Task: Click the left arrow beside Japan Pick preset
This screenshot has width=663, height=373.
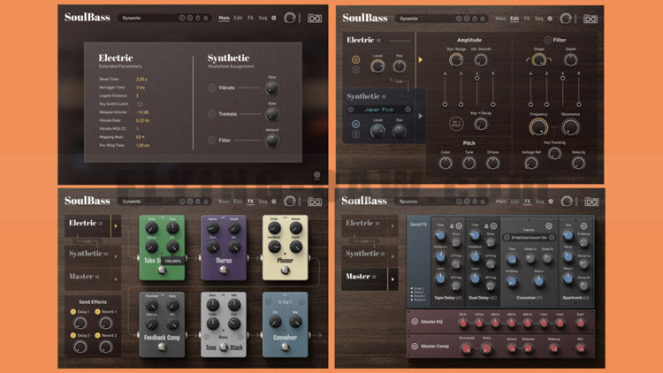Action: [351, 109]
